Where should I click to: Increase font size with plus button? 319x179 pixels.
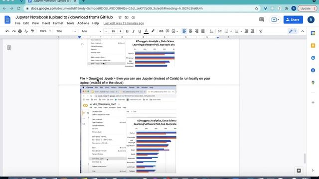121,31
